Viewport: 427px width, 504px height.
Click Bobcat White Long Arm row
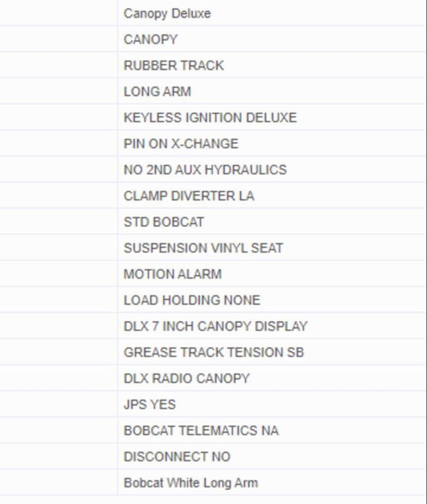point(190,483)
